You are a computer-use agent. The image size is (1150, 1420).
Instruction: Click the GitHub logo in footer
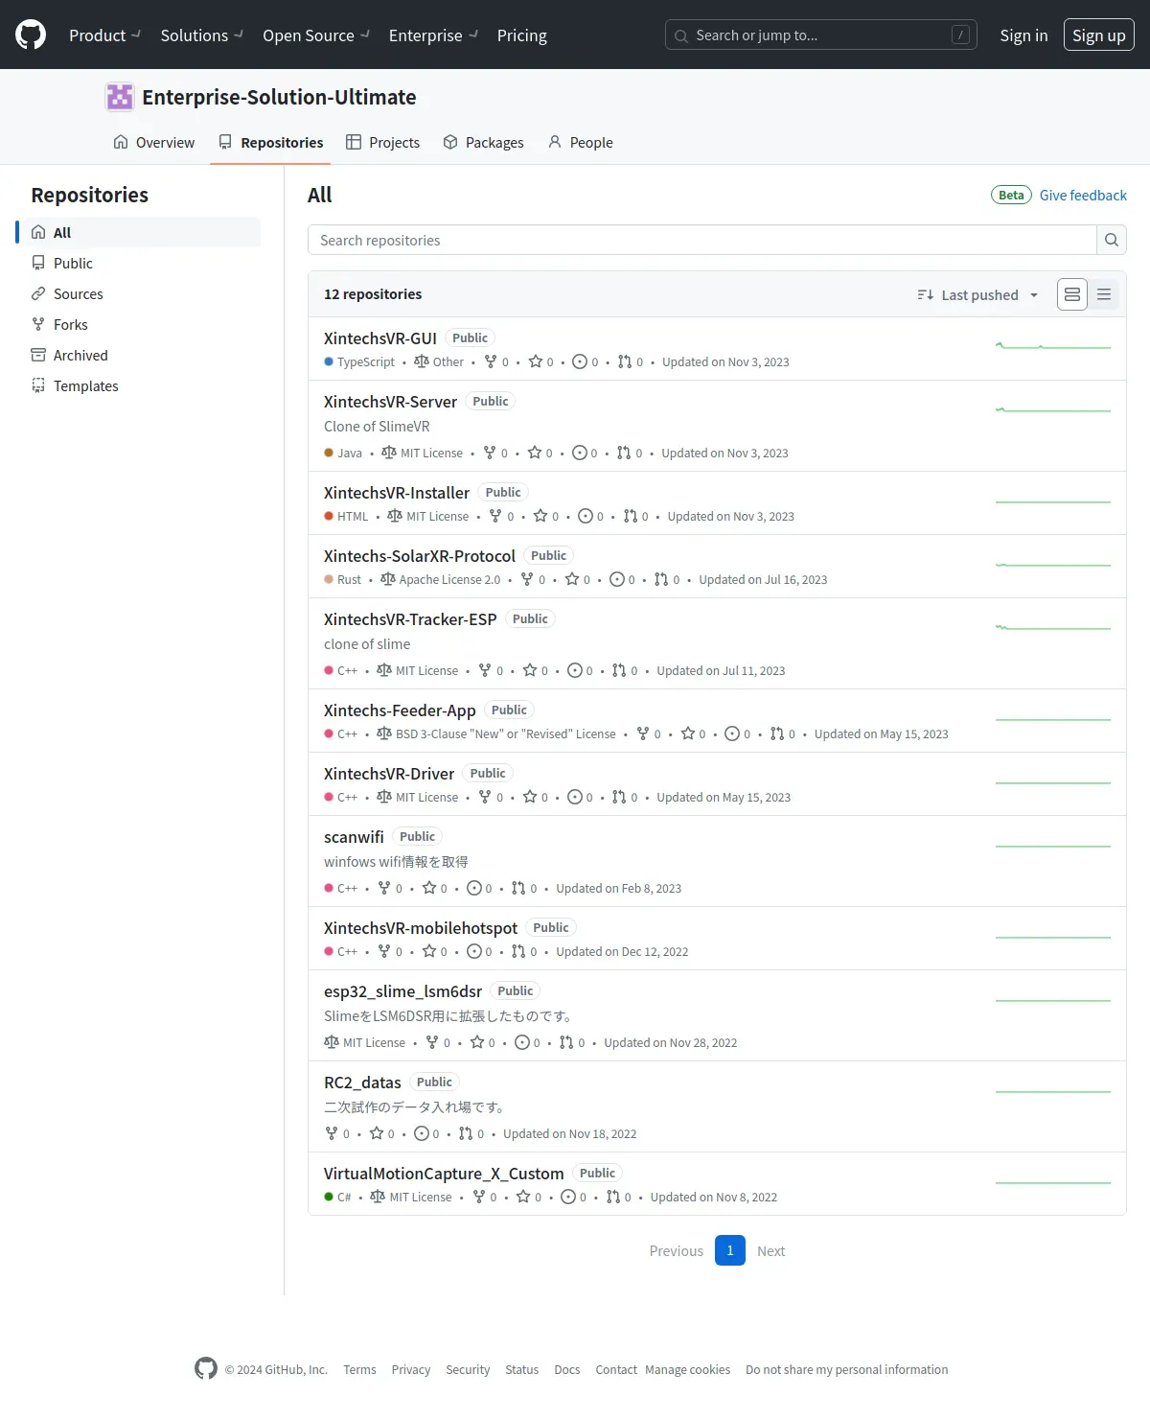[206, 1368]
